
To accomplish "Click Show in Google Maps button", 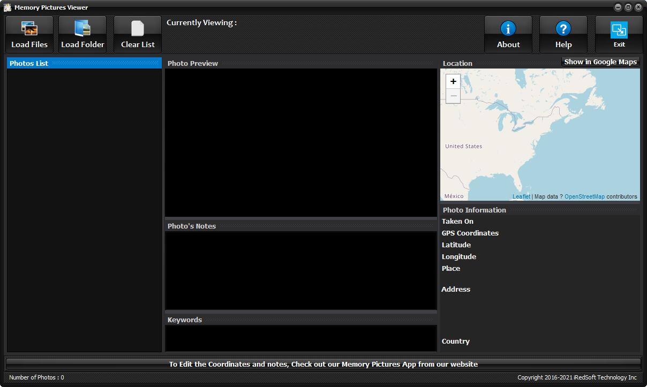I will tap(600, 62).
